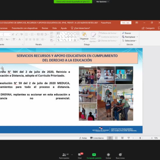Toggle the reading view button
Screen dimensions: 160x160
(122, 138)
